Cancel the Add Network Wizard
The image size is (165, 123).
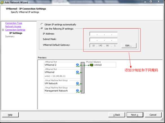pyautogui.click(x=153, y=115)
